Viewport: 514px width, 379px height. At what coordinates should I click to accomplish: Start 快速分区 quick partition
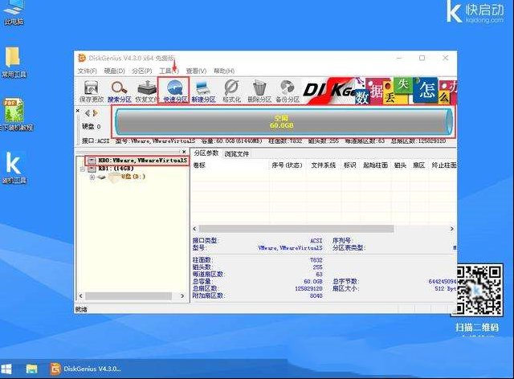coord(175,91)
